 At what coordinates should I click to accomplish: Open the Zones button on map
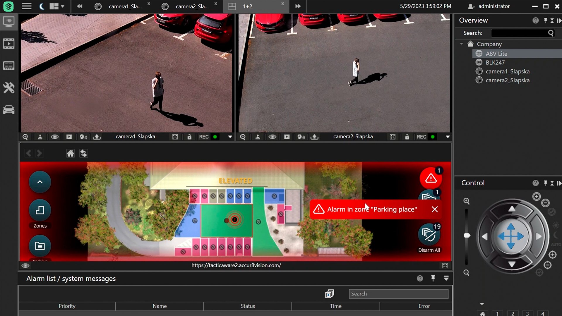tap(40, 210)
